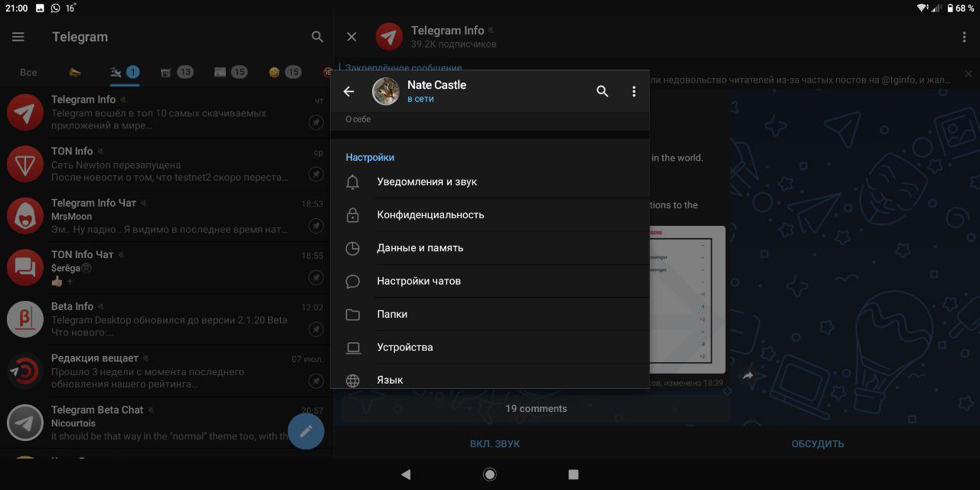The image size is (980, 490).
Task: Open 'Конфиденциальность' settings
Action: click(490, 214)
